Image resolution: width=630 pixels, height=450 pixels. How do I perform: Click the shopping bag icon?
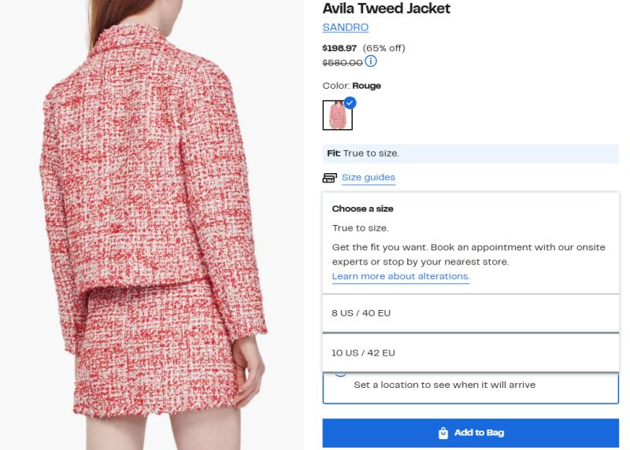[443, 433]
